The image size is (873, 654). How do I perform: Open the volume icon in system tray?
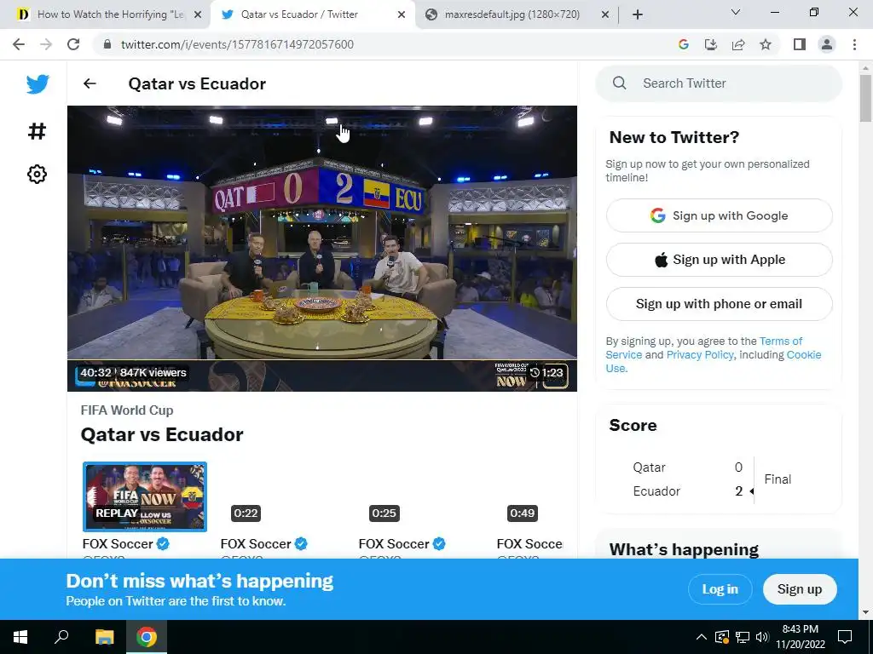click(x=762, y=637)
